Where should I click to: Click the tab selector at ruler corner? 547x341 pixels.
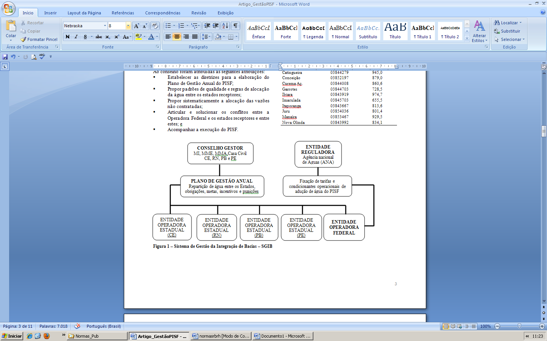[x=5, y=66]
